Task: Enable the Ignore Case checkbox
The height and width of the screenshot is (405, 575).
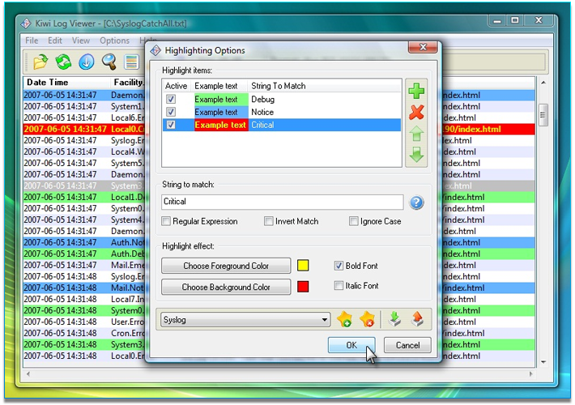Action: (354, 221)
